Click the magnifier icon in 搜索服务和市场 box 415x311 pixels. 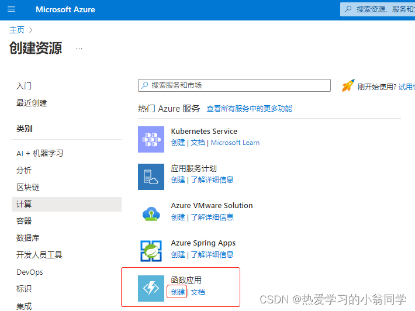pyautogui.click(x=145, y=85)
